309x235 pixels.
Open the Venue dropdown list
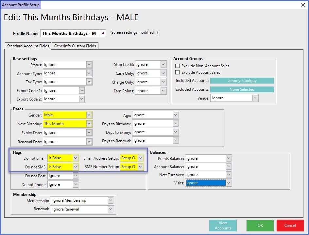[x=255, y=98]
